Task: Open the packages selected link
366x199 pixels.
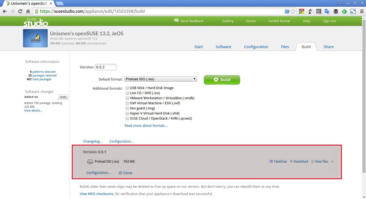Action: [x=44, y=75]
